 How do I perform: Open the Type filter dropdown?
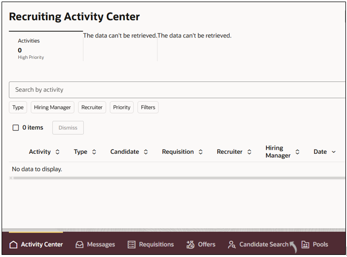18,107
